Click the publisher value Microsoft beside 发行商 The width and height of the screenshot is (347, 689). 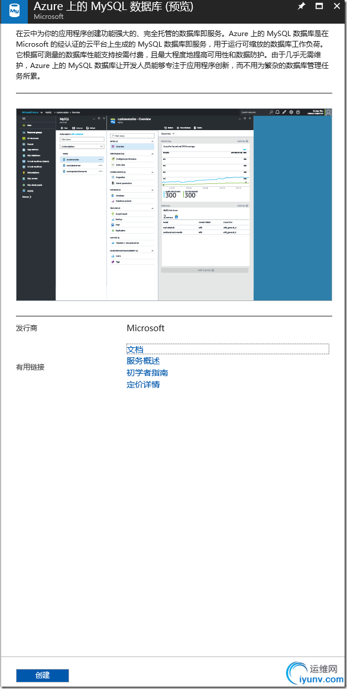click(x=145, y=328)
